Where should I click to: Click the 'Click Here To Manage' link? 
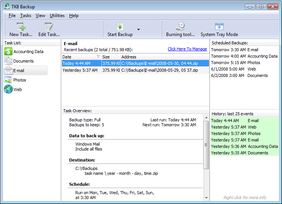[187, 49]
